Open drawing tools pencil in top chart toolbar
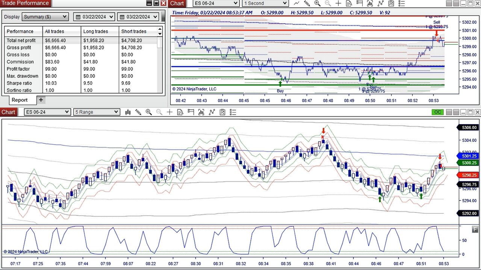Screen dimensions: 481x270 [307, 3]
